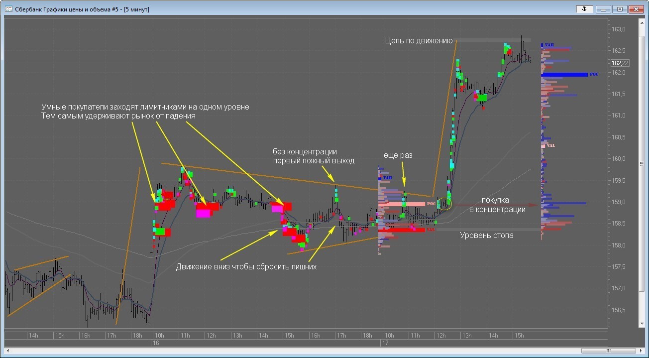Click the current price label 162,22

point(620,63)
